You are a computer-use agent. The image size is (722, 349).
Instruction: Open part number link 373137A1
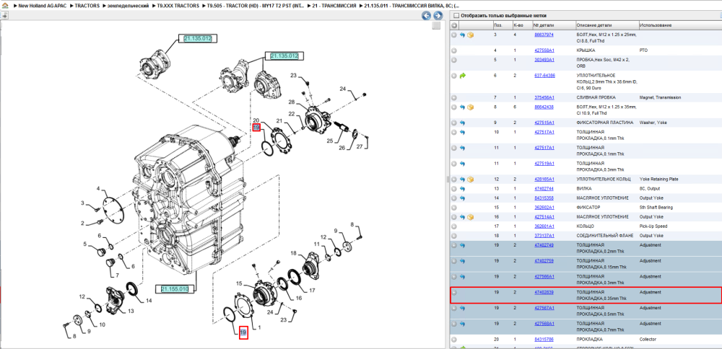(x=544, y=235)
